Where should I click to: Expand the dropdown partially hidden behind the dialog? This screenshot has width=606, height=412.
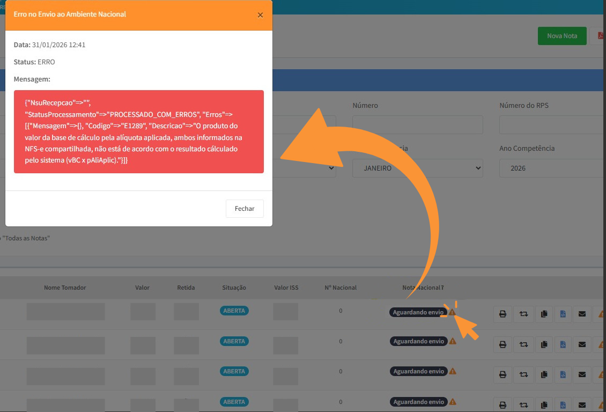306,168
